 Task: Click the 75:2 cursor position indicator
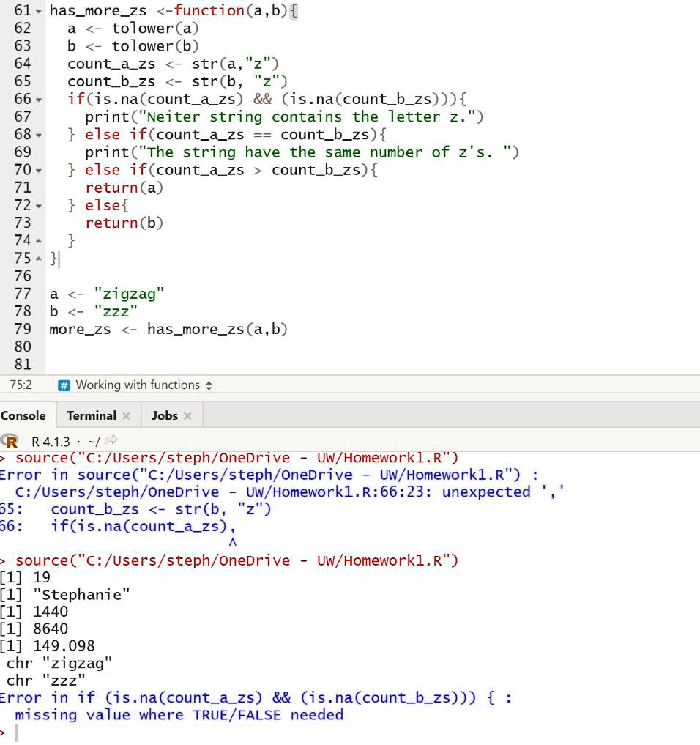point(21,385)
